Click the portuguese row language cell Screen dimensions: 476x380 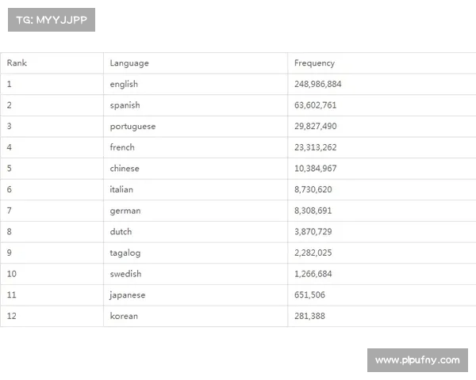132,127
